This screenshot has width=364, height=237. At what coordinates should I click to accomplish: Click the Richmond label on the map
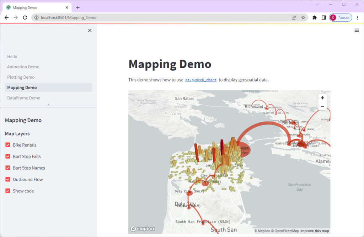[x=254, y=107]
